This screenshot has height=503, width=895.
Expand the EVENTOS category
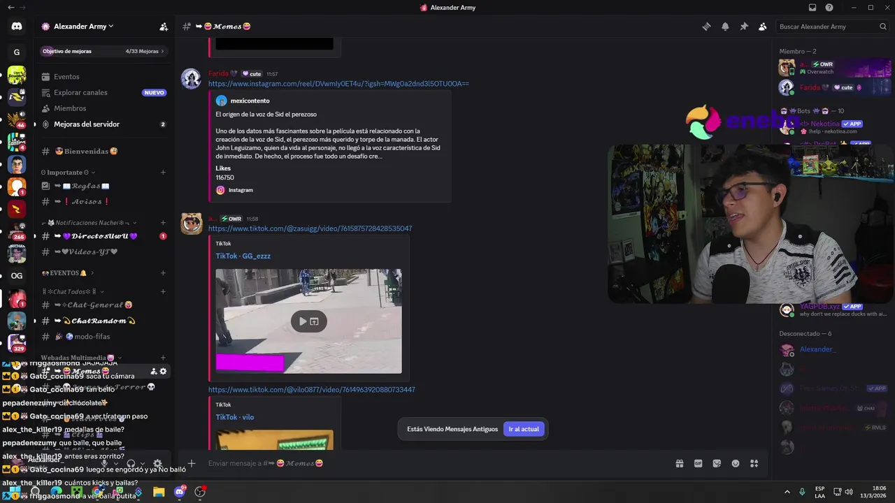click(68, 273)
